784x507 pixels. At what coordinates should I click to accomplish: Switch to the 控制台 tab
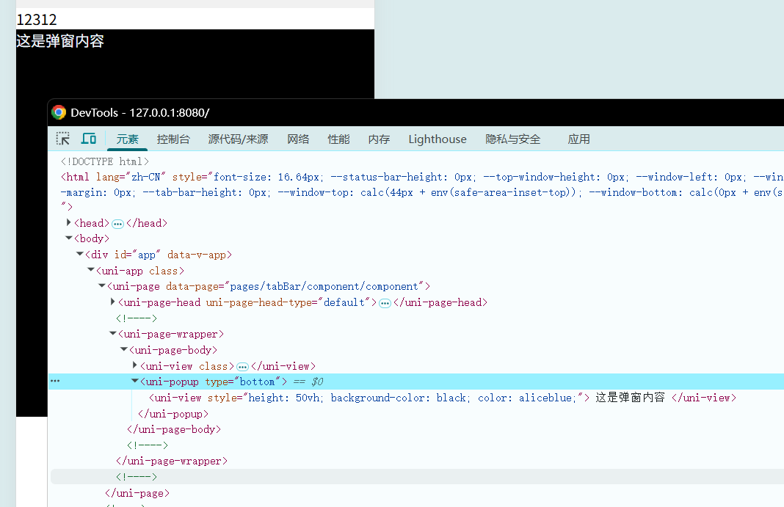(173, 139)
